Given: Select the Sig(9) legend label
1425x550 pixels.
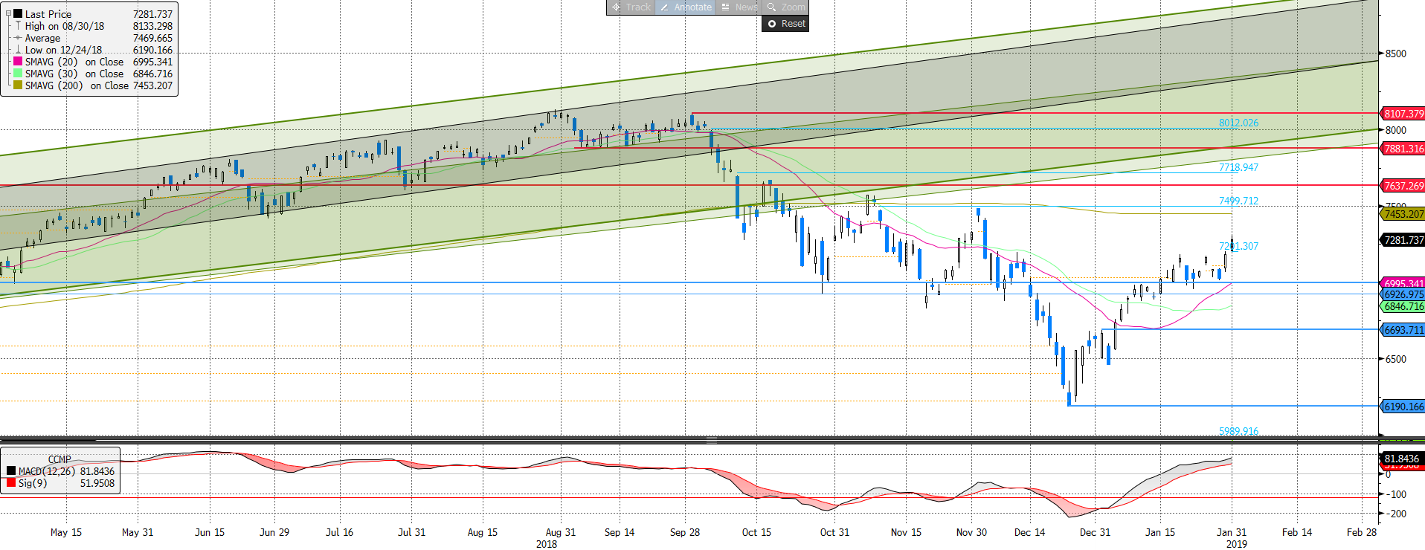Looking at the screenshot, I should (x=33, y=483).
